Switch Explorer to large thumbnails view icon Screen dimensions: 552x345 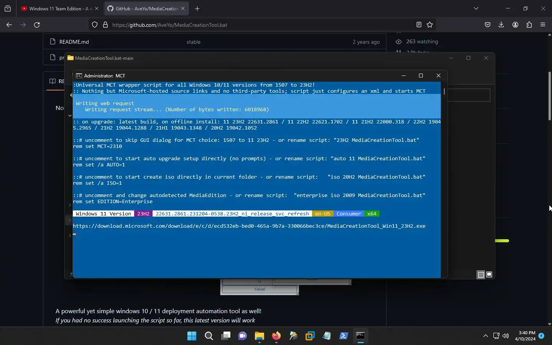[x=489, y=274]
